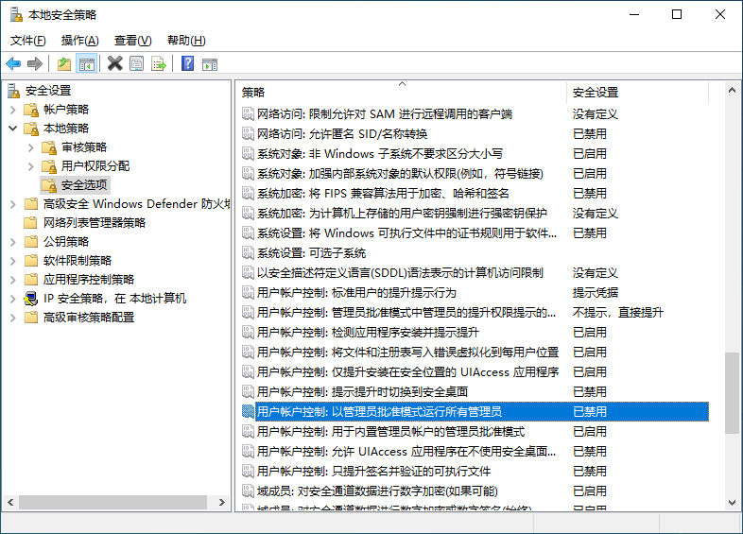Viewport: 743px width, 534px height.
Task: Expand the 用户权限分配 tree node
Action: coord(31,166)
